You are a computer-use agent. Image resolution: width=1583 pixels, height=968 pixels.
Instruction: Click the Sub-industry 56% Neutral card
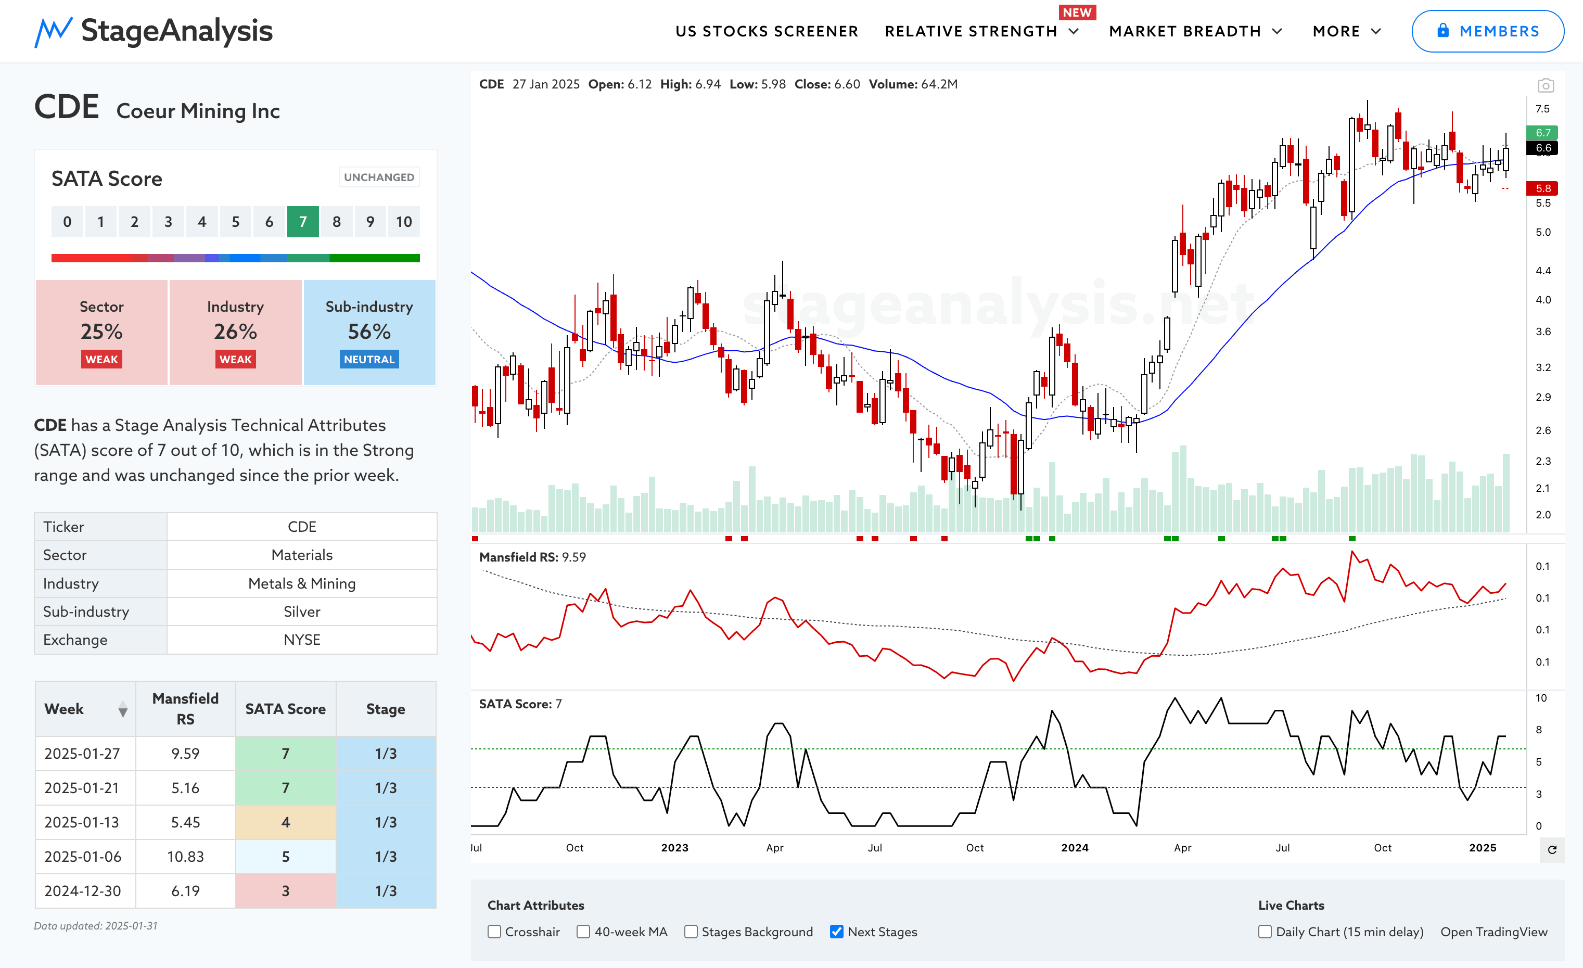369,332
